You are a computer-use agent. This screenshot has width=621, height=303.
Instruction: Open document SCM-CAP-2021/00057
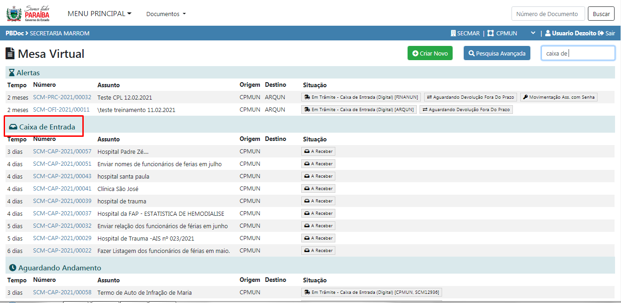tap(62, 151)
